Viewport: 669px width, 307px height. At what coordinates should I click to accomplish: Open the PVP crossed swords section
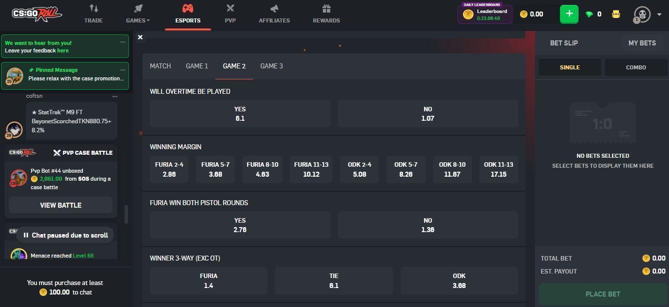(x=230, y=9)
